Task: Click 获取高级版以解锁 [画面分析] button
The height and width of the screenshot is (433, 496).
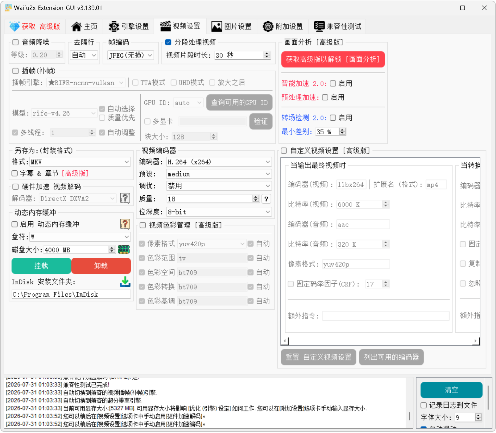Action: (333, 59)
